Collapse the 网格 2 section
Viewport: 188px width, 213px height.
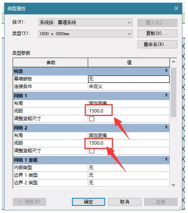[166, 127]
